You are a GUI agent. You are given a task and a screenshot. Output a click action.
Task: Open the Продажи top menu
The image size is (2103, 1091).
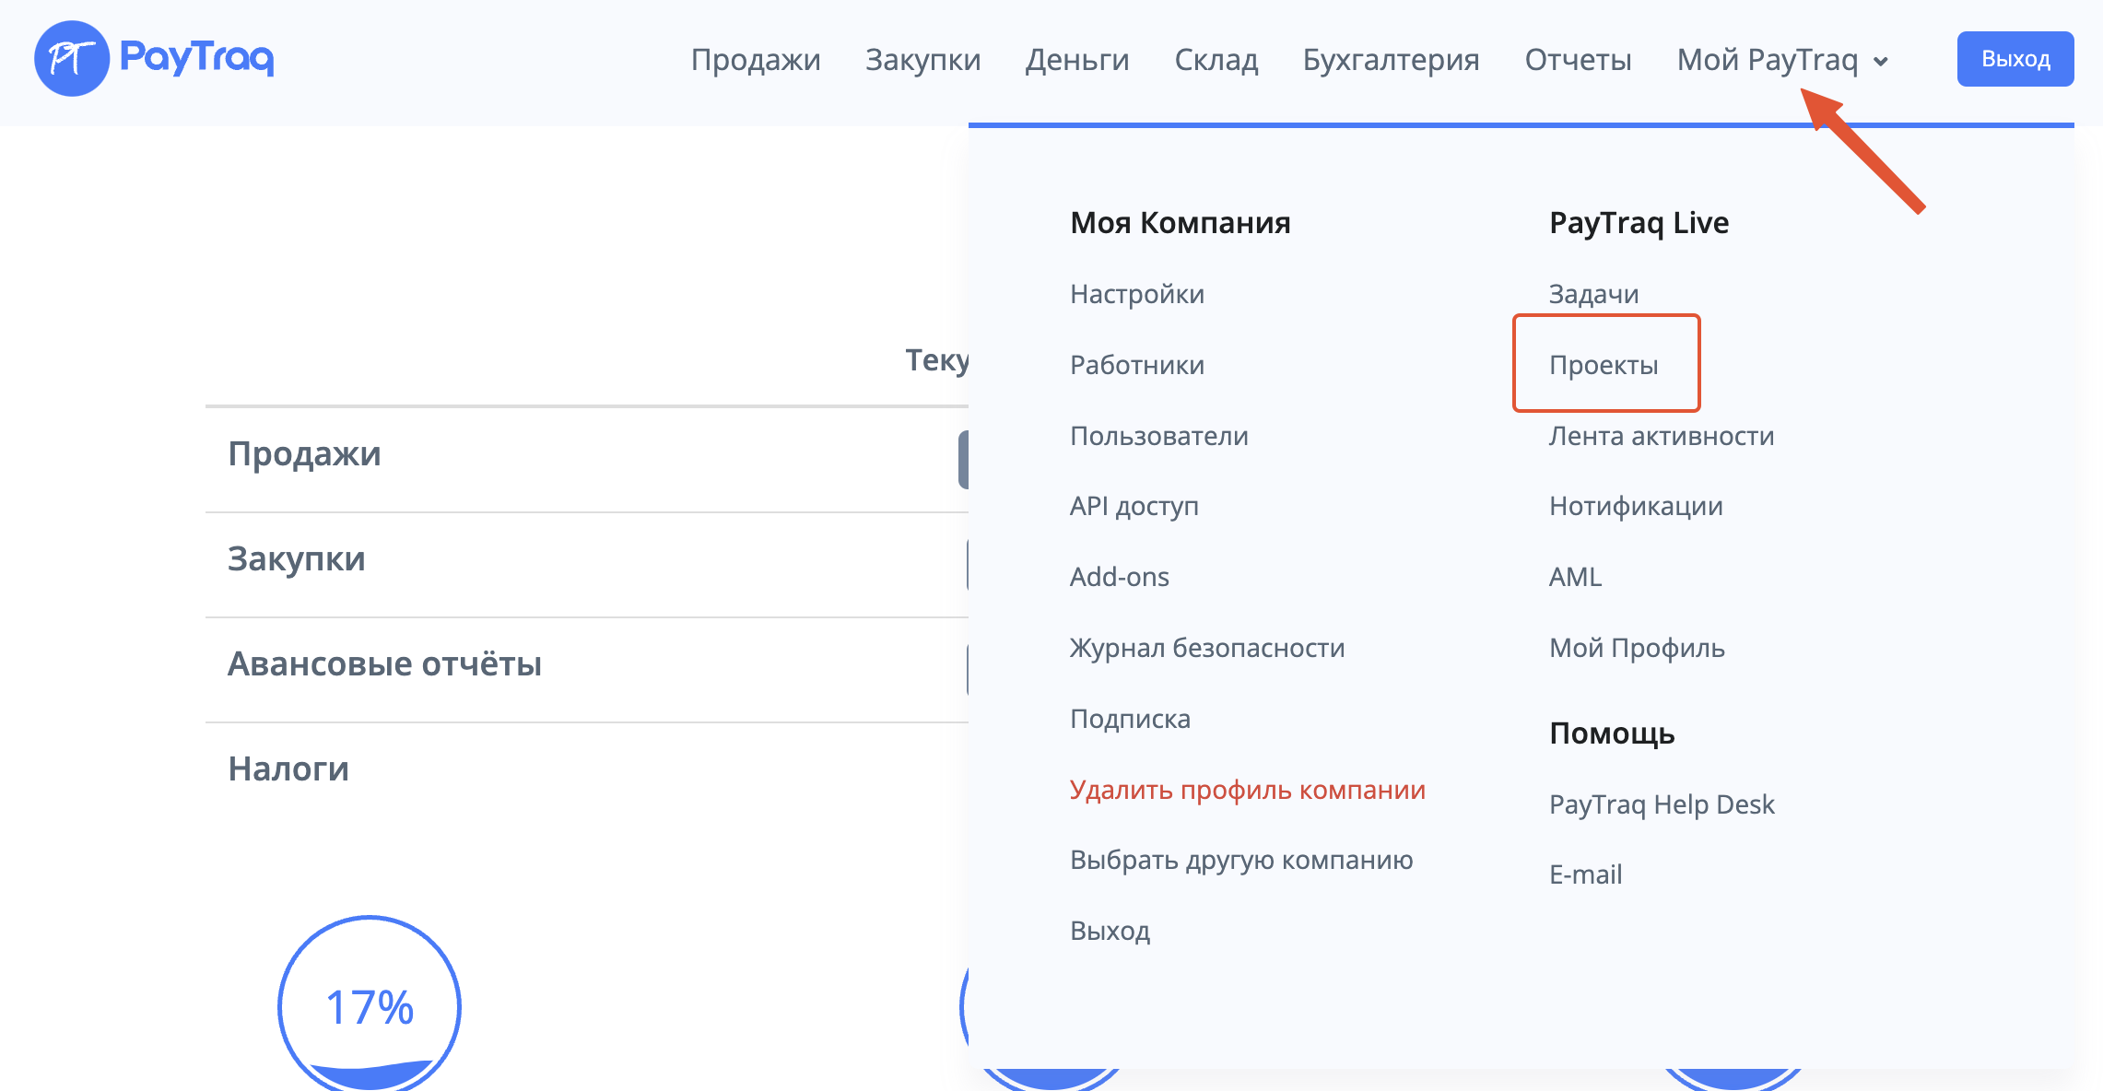[755, 60]
